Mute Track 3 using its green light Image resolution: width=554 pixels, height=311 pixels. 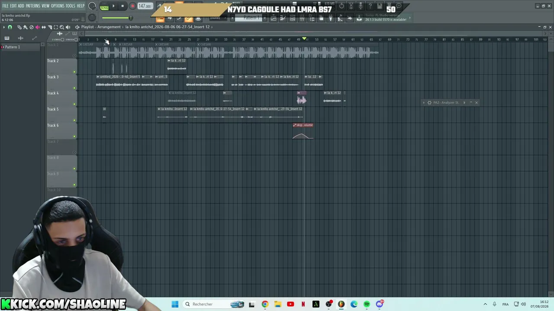pos(74,88)
